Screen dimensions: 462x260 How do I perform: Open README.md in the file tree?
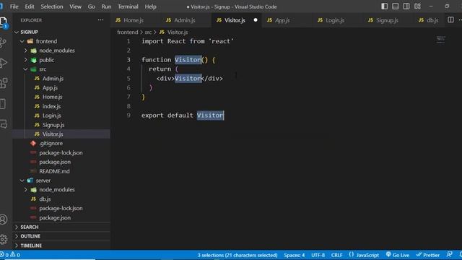pyautogui.click(x=62, y=171)
